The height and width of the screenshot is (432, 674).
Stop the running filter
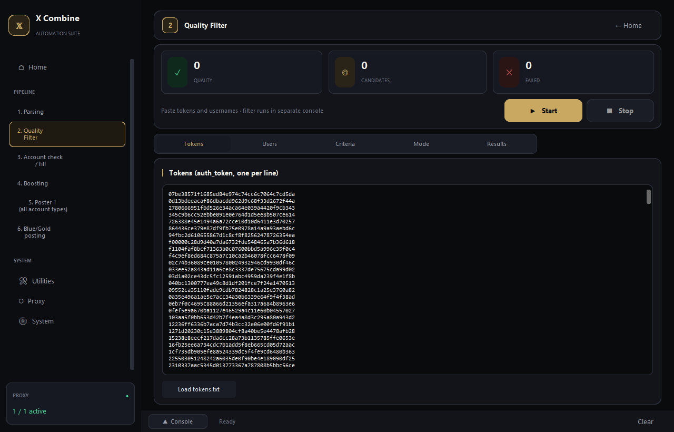point(620,111)
